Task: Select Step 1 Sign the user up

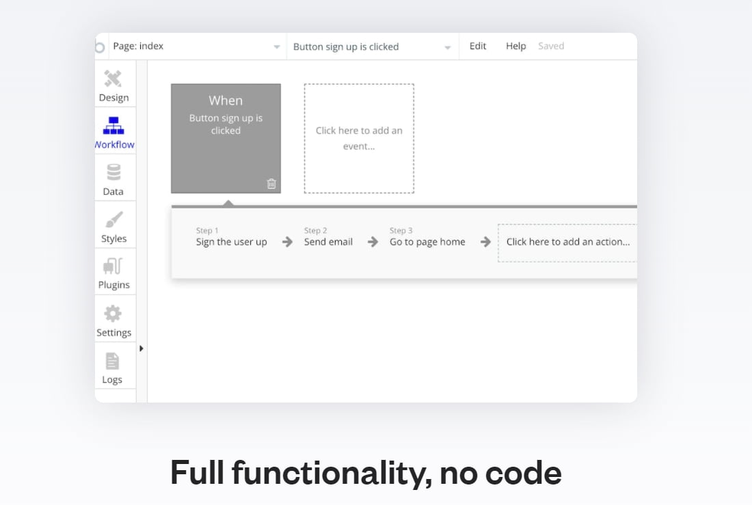Action: pyautogui.click(x=232, y=237)
